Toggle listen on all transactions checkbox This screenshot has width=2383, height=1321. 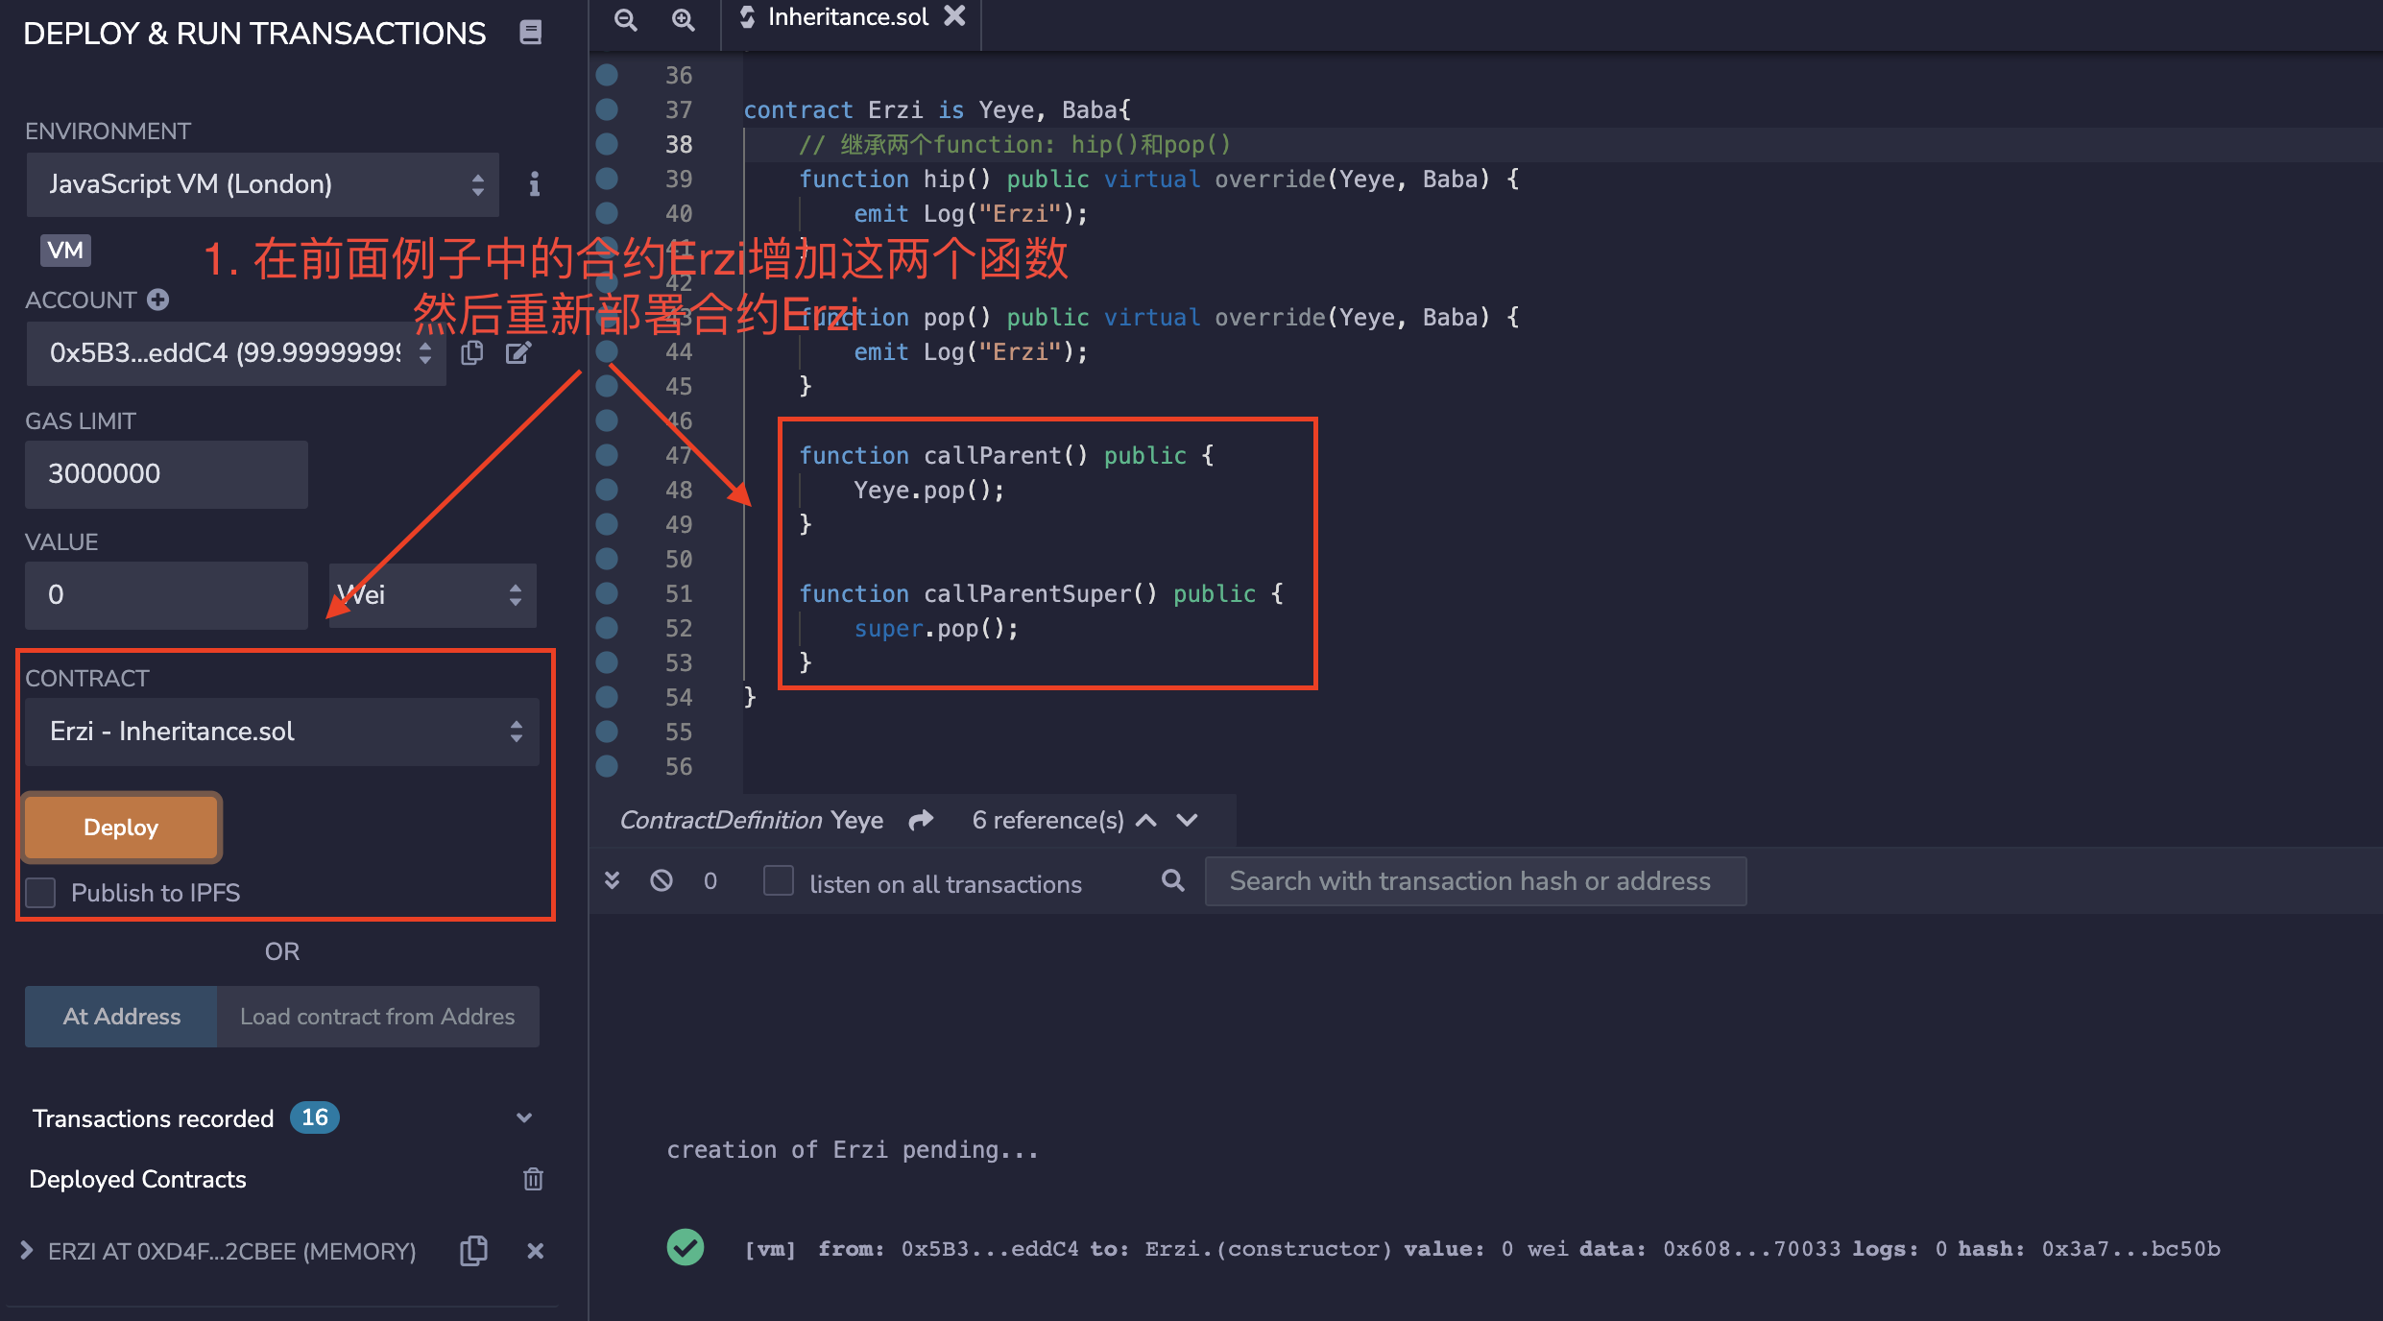pyautogui.click(x=779, y=880)
